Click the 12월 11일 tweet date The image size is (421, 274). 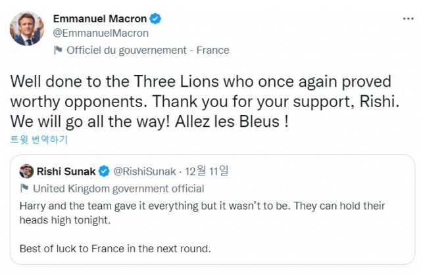tap(207, 171)
